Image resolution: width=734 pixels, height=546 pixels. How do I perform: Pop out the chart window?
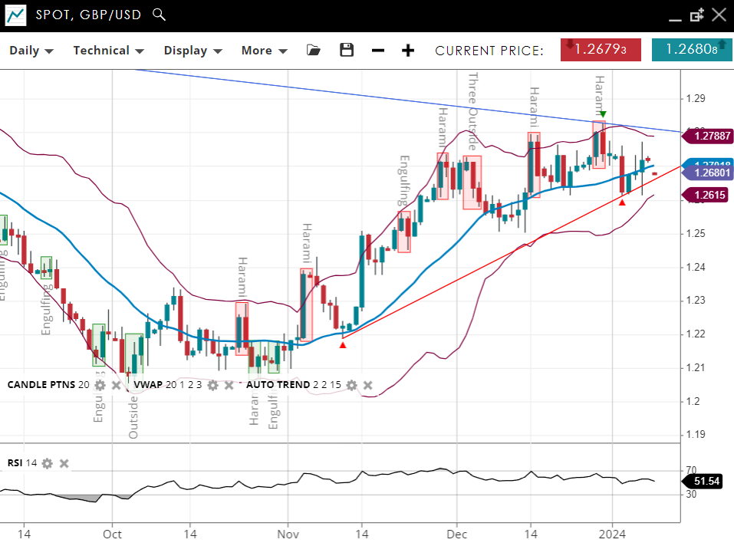(696, 15)
